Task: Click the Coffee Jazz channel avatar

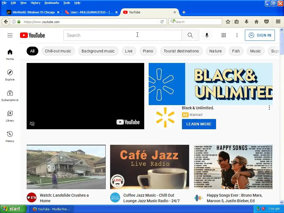Action: [115, 197]
